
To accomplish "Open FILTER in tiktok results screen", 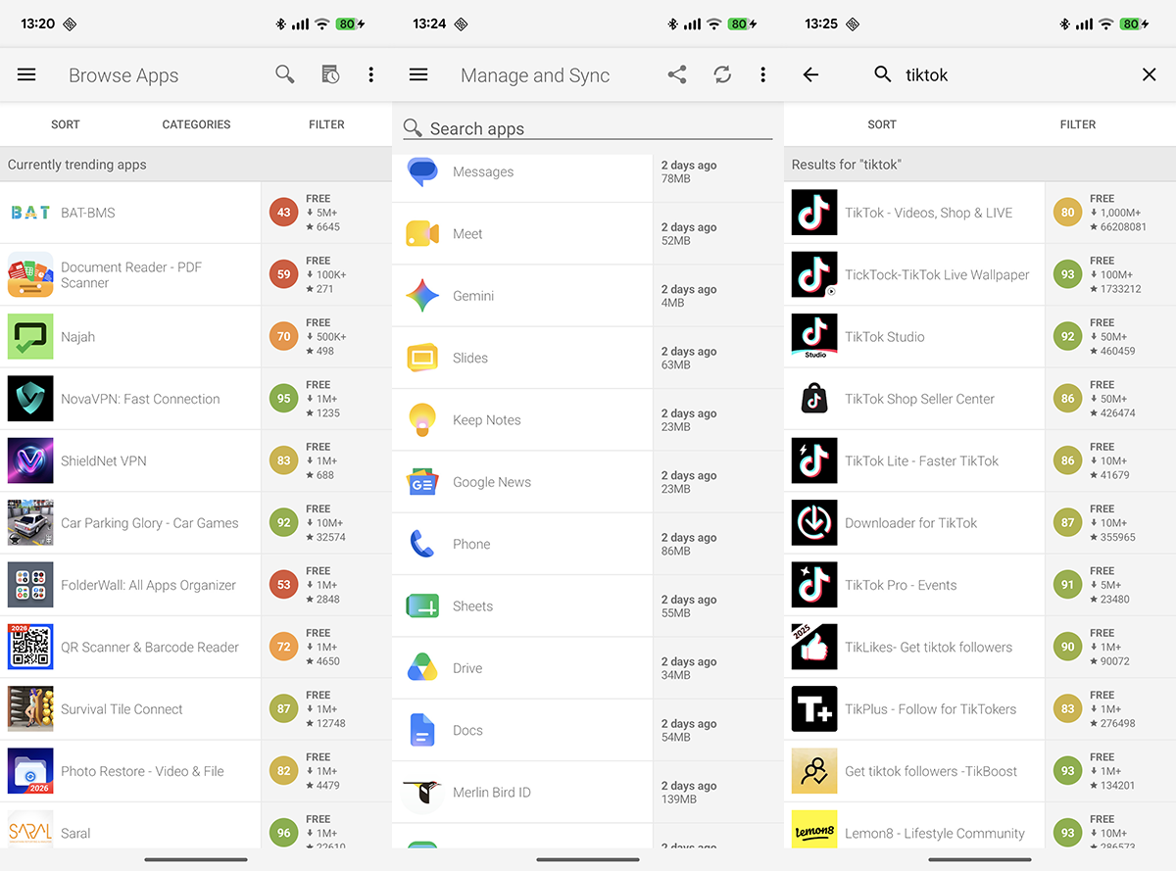I will (x=1078, y=124).
